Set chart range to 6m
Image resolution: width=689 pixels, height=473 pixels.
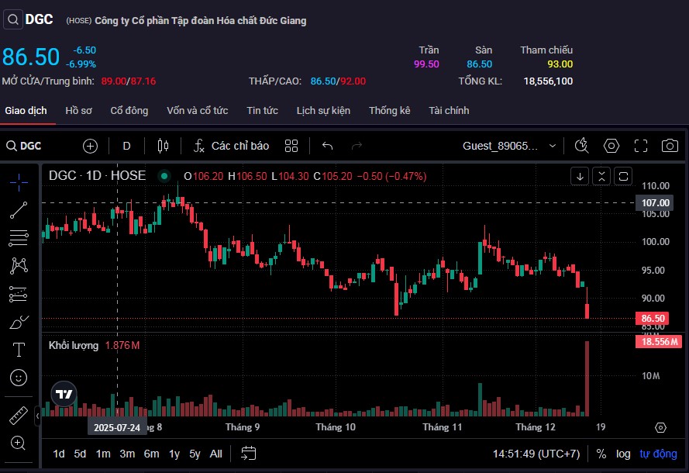pyautogui.click(x=151, y=454)
